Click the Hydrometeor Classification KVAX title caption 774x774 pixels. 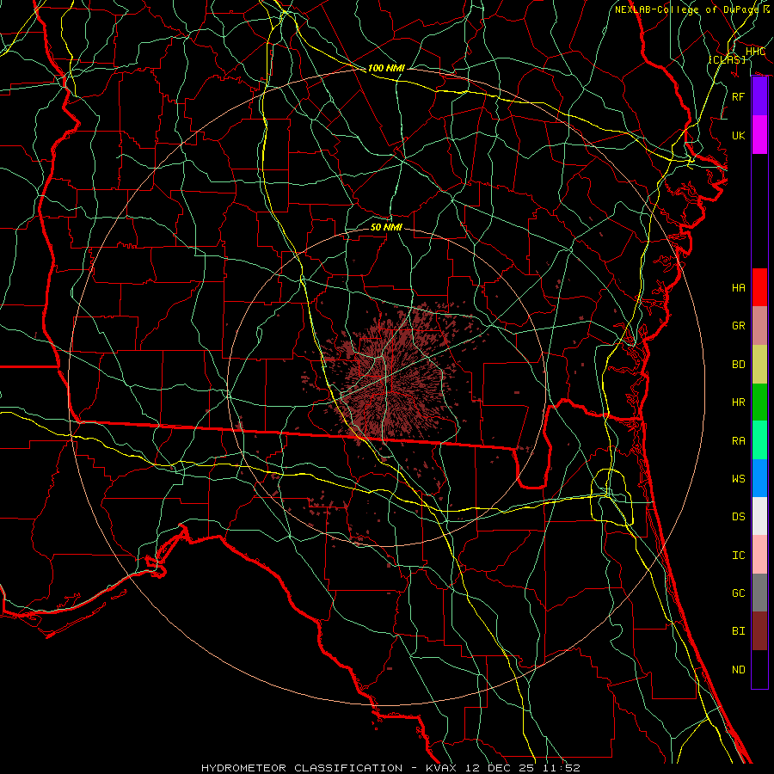(x=390, y=768)
